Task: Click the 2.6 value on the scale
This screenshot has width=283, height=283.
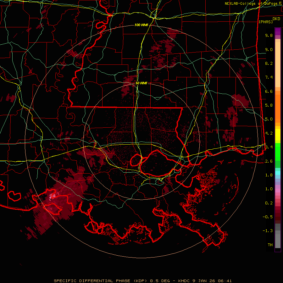Action: coord(269,161)
